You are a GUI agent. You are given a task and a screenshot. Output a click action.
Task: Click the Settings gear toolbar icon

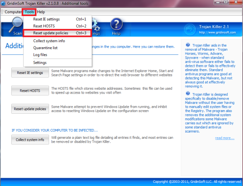click(x=96, y=24)
